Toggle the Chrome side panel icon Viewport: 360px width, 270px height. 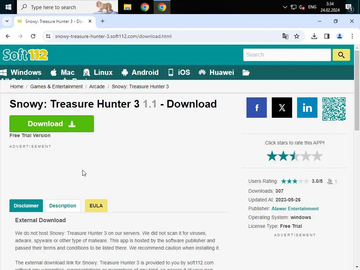(327, 36)
